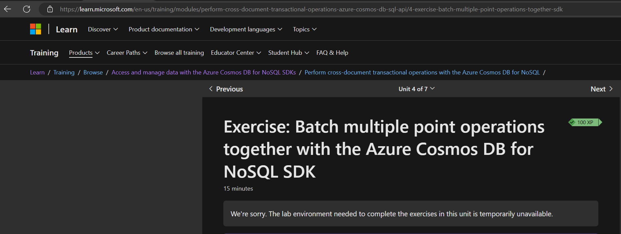This screenshot has width=621, height=234.
Task: Open Career Paths menu
Action: click(x=127, y=53)
